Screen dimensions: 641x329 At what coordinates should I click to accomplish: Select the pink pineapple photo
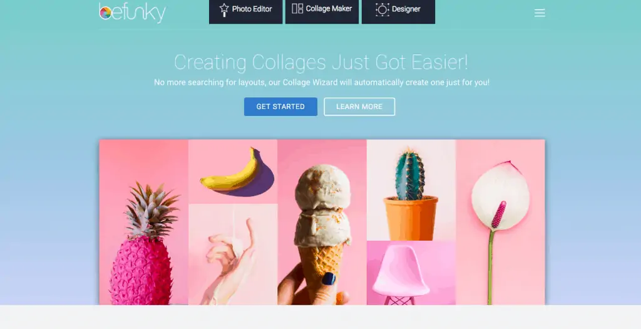tap(143, 222)
